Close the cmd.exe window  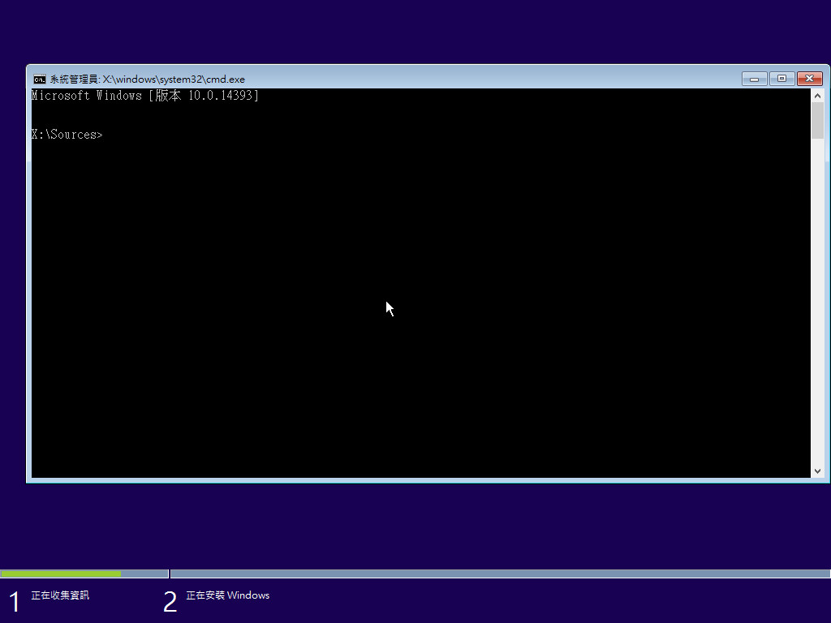[x=809, y=79]
